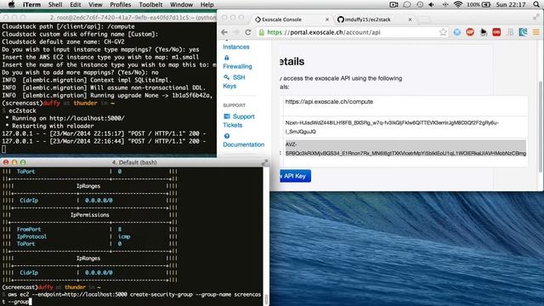
Task: Open the Support Tickets link
Action: click(x=239, y=121)
